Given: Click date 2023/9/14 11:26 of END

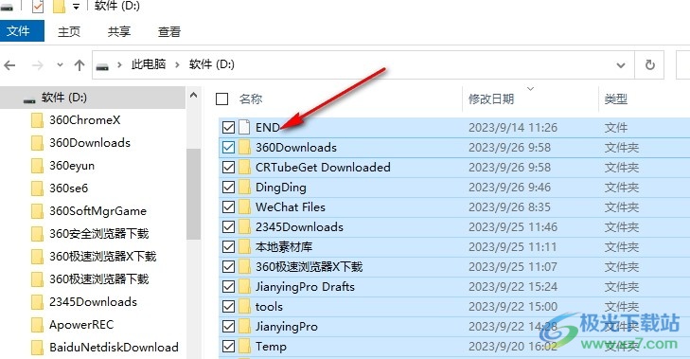Looking at the screenshot, I should point(513,127).
